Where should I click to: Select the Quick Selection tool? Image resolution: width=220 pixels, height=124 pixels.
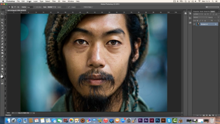pos(2,23)
